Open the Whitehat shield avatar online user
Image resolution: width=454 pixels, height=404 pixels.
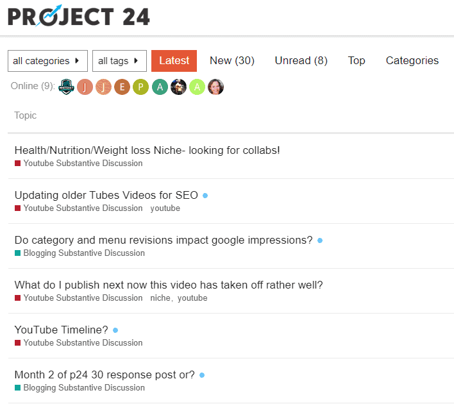coord(66,87)
